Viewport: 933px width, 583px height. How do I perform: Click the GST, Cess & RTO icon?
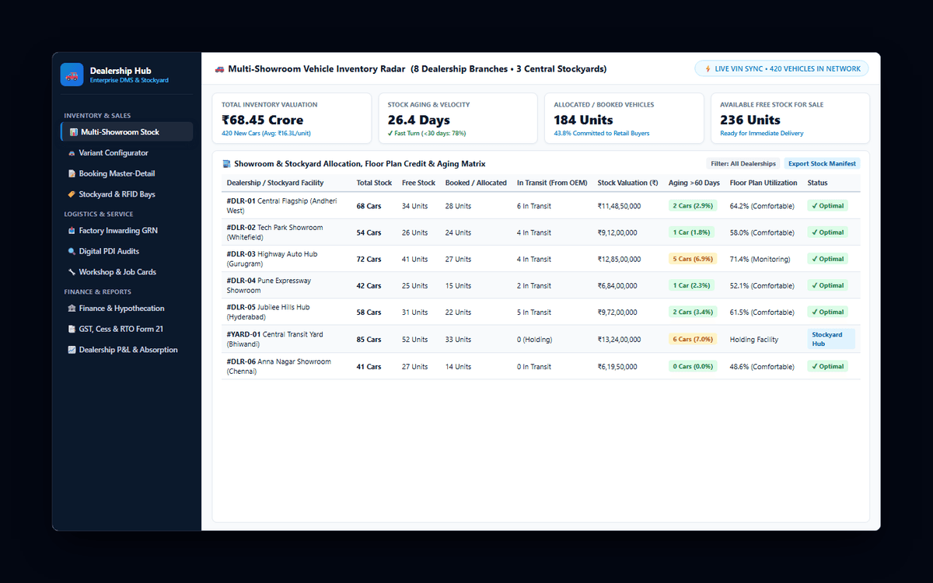(72, 330)
